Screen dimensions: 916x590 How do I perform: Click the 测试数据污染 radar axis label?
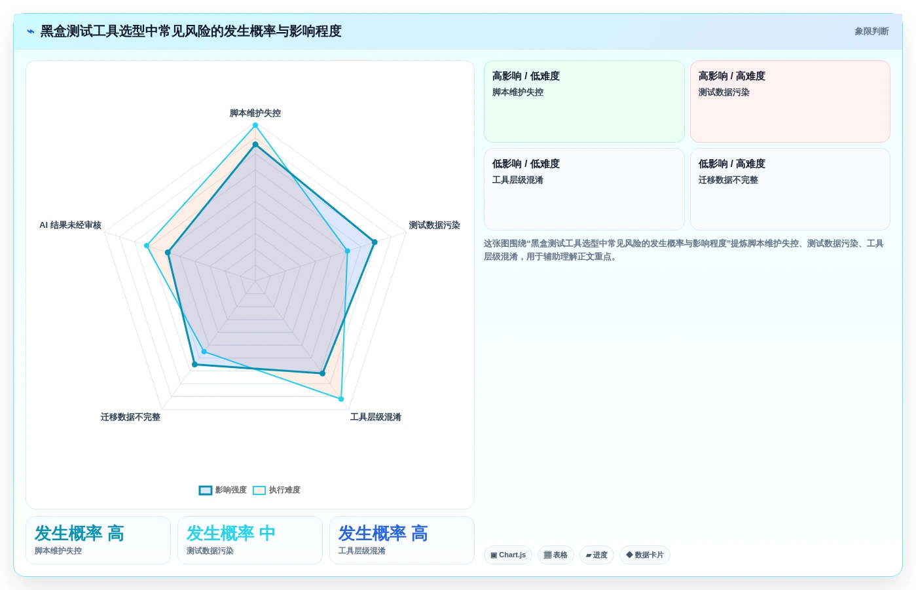pyautogui.click(x=435, y=225)
